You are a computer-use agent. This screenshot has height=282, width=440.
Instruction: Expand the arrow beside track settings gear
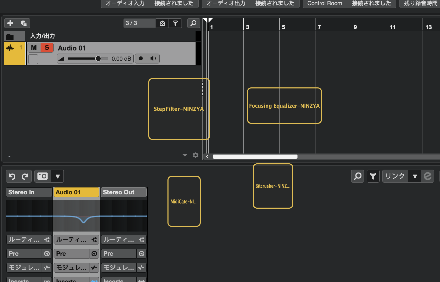click(x=185, y=155)
